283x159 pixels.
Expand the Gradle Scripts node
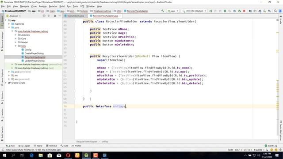[x=6, y=83]
